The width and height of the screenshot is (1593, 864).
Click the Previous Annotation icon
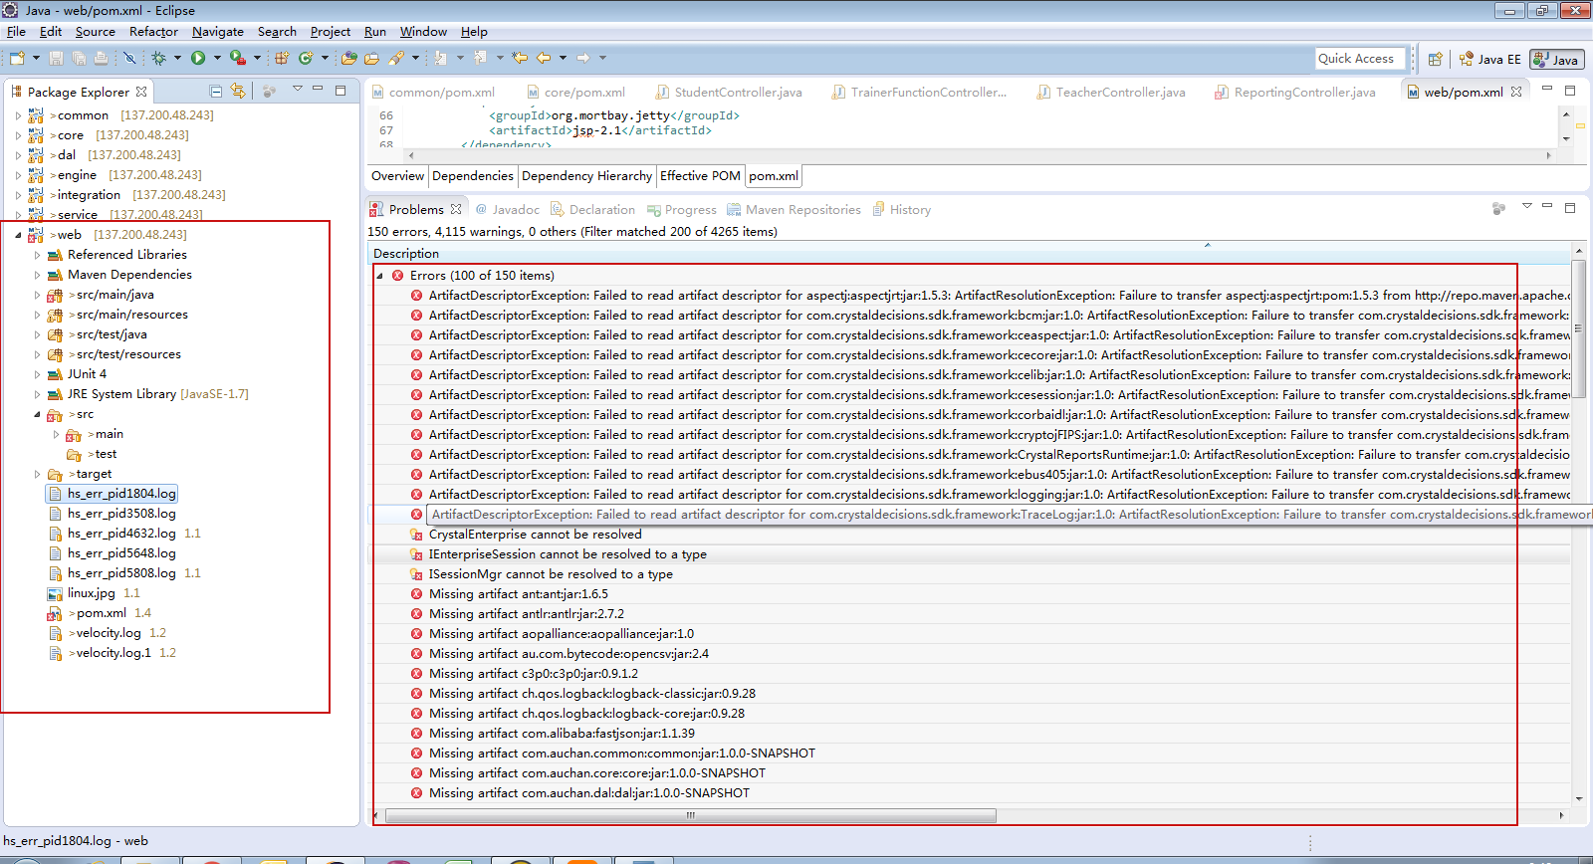(481, 58)
